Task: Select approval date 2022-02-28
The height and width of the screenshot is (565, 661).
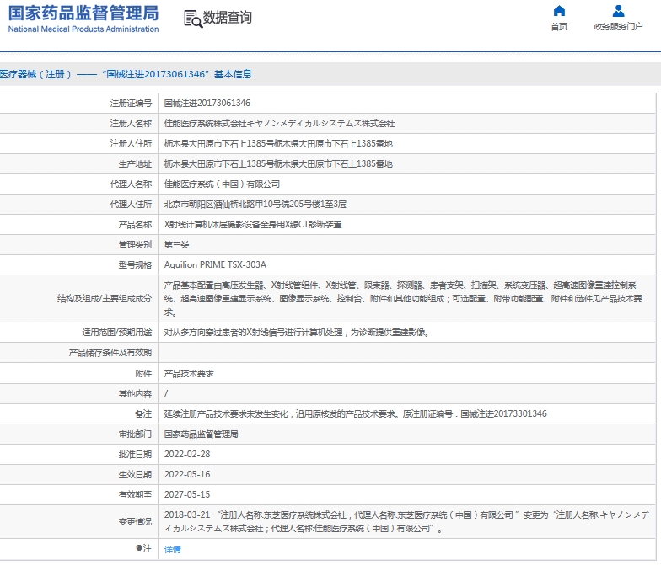Action: point(187,455)
